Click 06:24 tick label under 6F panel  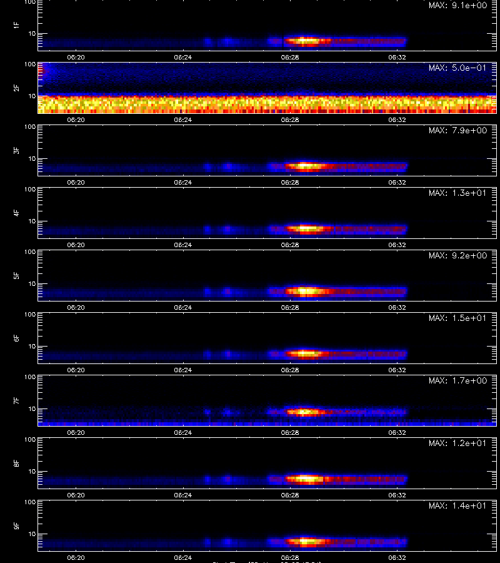click(183, 370)
